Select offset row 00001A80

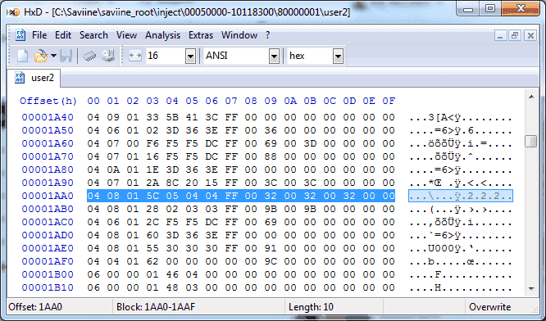[x=48, y=170]
